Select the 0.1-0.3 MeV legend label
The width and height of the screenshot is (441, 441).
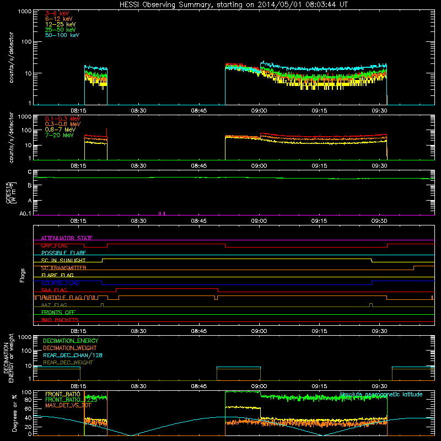coord(63,119)
